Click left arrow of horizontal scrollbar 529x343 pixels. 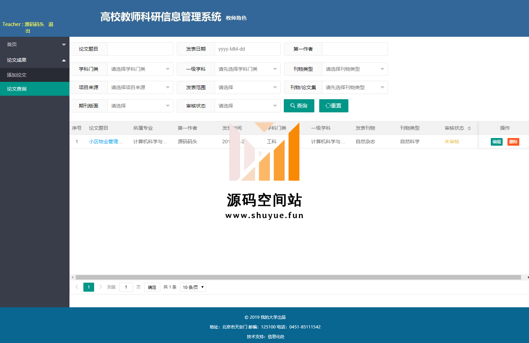click(72, 277)
